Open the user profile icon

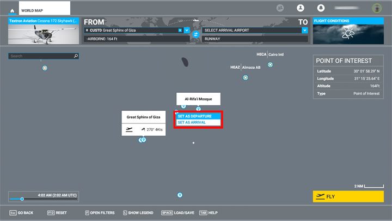point(299,8)
